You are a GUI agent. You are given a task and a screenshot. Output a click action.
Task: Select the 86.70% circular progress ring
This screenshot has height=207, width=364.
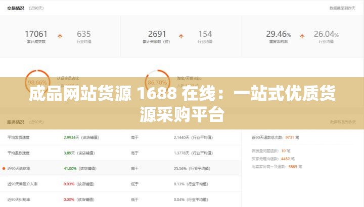coord(157,82)
